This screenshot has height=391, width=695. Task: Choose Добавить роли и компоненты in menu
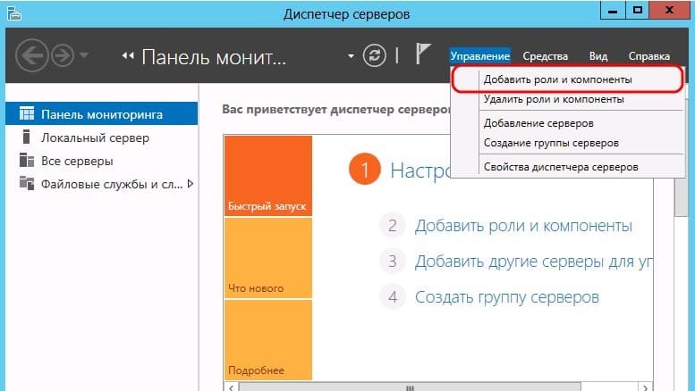(x=567, y=79)
